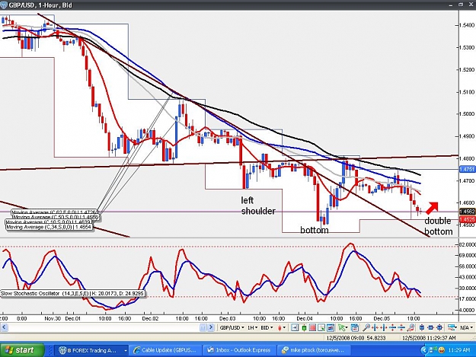This screenshot has height=357, width=476.
Task: Click the zoom-in magnifier icon
Action: (367, 327)
